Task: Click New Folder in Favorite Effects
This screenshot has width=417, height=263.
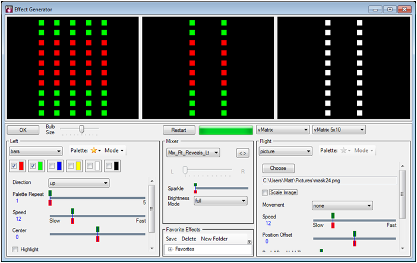Action: point(214,239)
